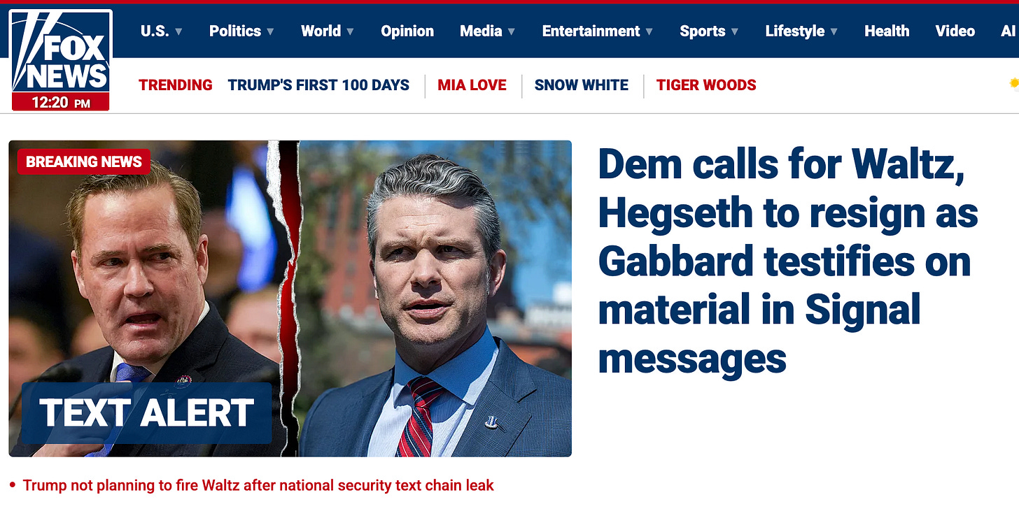
Task: Expand the U.S. dropdown arrow
Action: [178, 31]
